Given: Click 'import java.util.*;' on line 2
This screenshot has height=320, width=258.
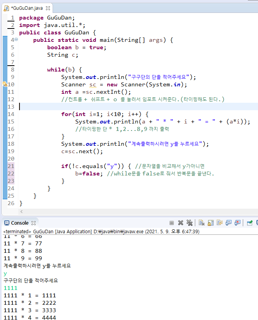Looking at the screenshot, I should click(x=52, y=25).
